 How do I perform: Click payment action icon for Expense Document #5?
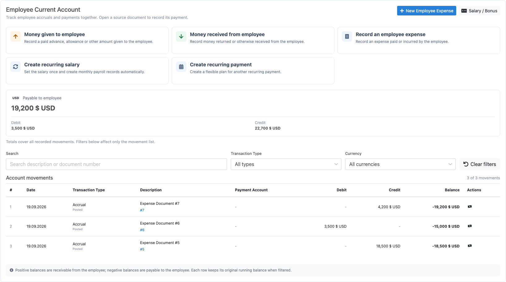point(470,246)
